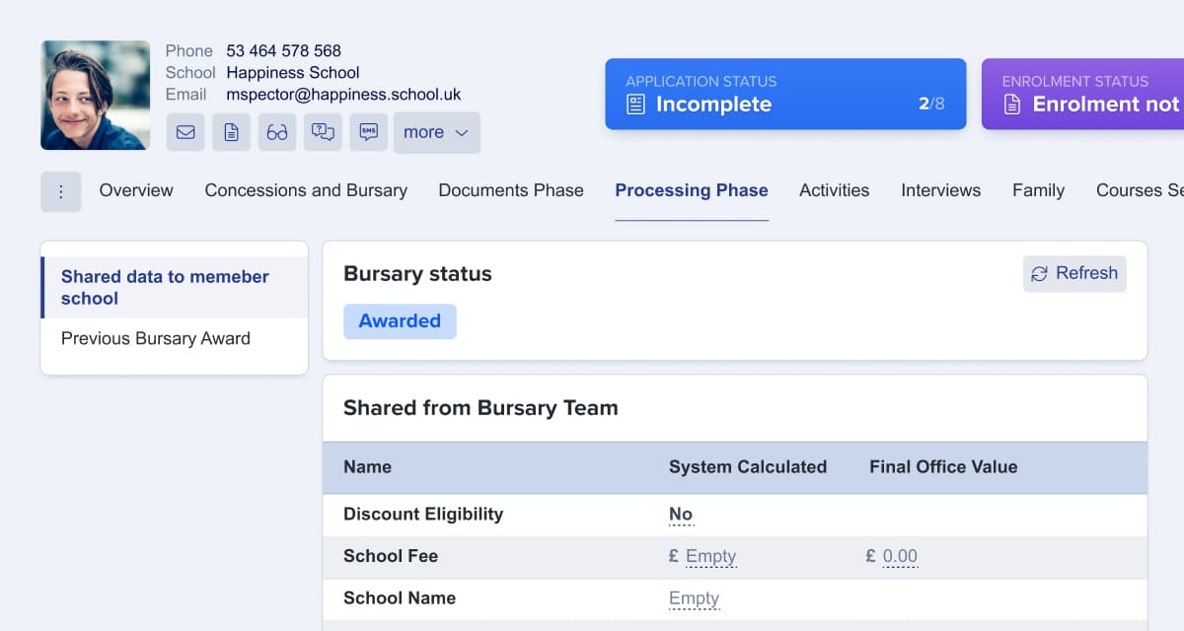Open the three-dot menu beside Overview

click(60, 191)
